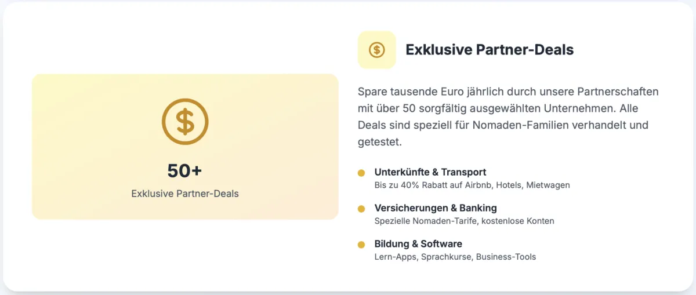Click the large dollar coin icon
Viewport: 696px width, 295px height.
pos(185,122)
